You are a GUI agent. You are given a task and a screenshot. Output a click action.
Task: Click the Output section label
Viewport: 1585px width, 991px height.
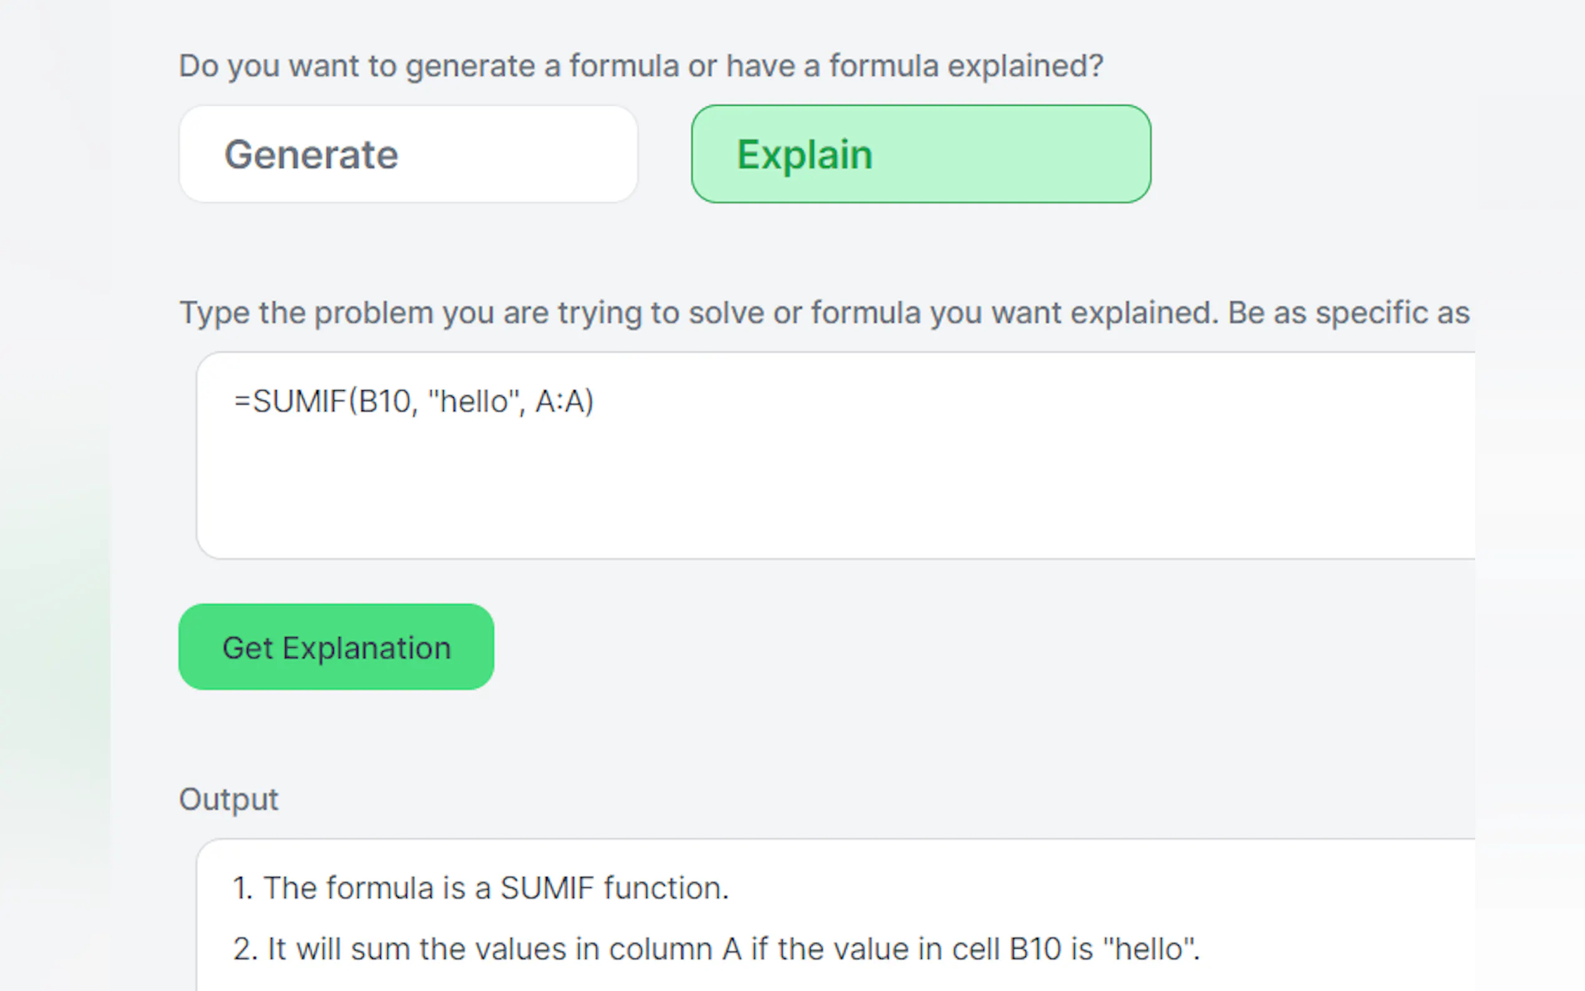(228, 799)
